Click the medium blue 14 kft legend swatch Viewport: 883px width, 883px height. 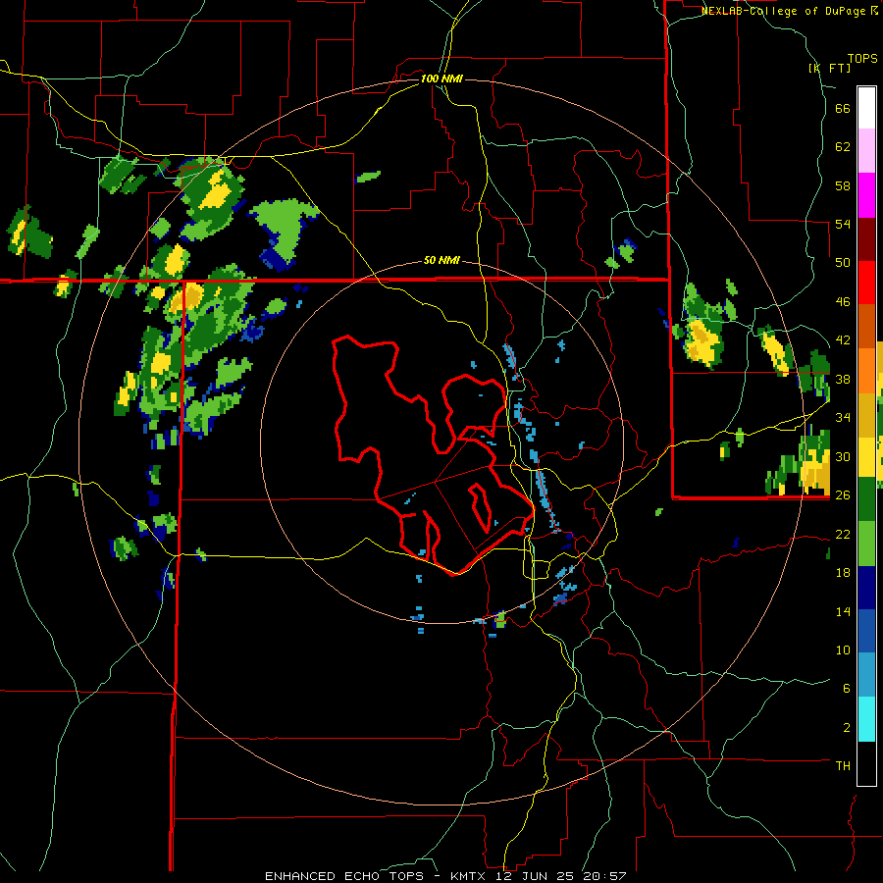[866, 632]
